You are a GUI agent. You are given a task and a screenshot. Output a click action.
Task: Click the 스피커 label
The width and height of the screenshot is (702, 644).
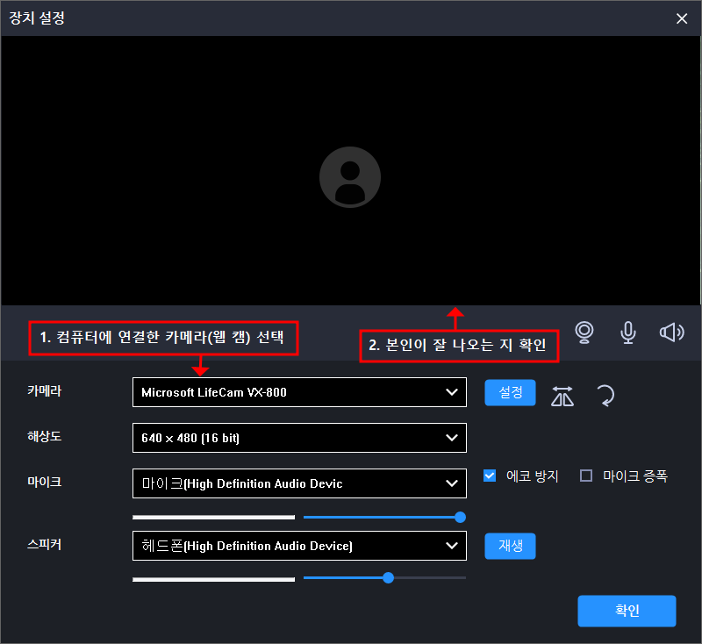coord(45,544)
